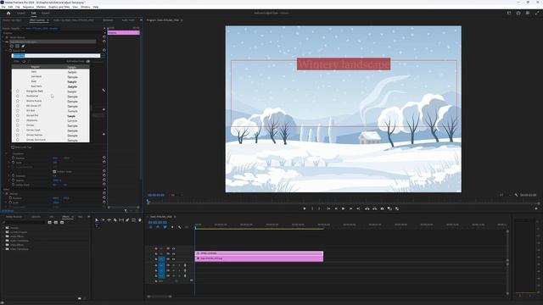543x305 pixels.
Task: Choose the Semibold font style
Action: pos(36,76)
